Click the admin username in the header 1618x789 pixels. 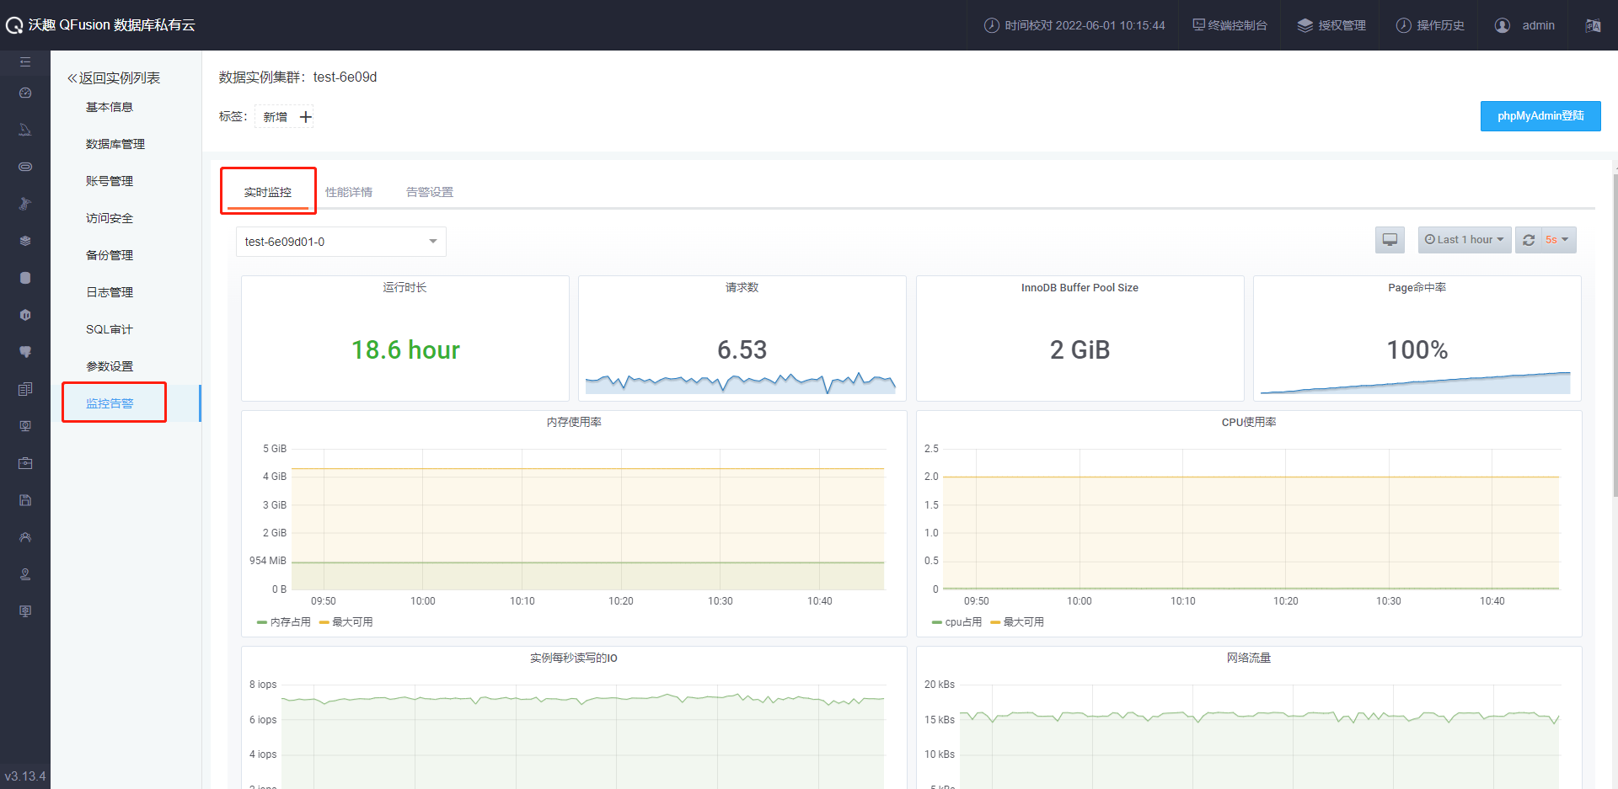pos(1538,25)
